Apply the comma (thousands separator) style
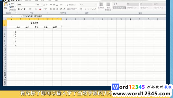Viewport: 173px width, 98px height. coord(88,9)
